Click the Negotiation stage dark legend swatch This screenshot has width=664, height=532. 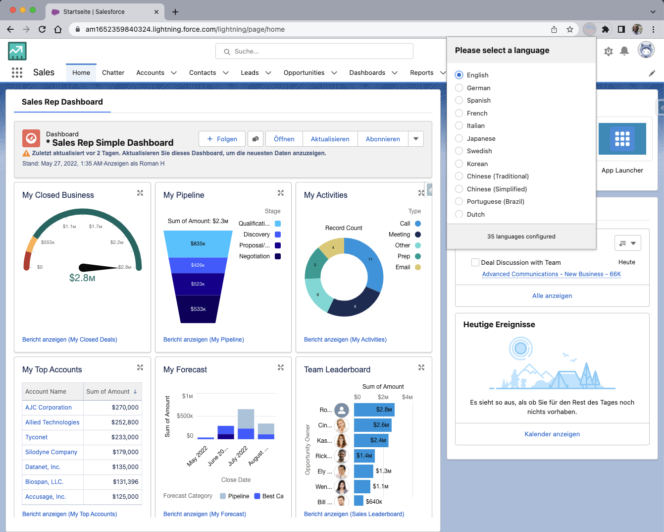(278, 256)
